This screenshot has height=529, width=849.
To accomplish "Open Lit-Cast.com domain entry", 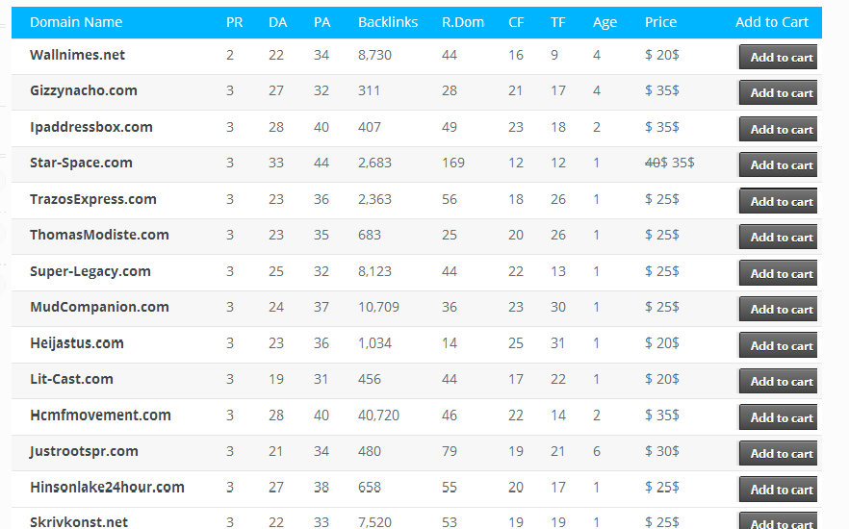I will 71,379.
